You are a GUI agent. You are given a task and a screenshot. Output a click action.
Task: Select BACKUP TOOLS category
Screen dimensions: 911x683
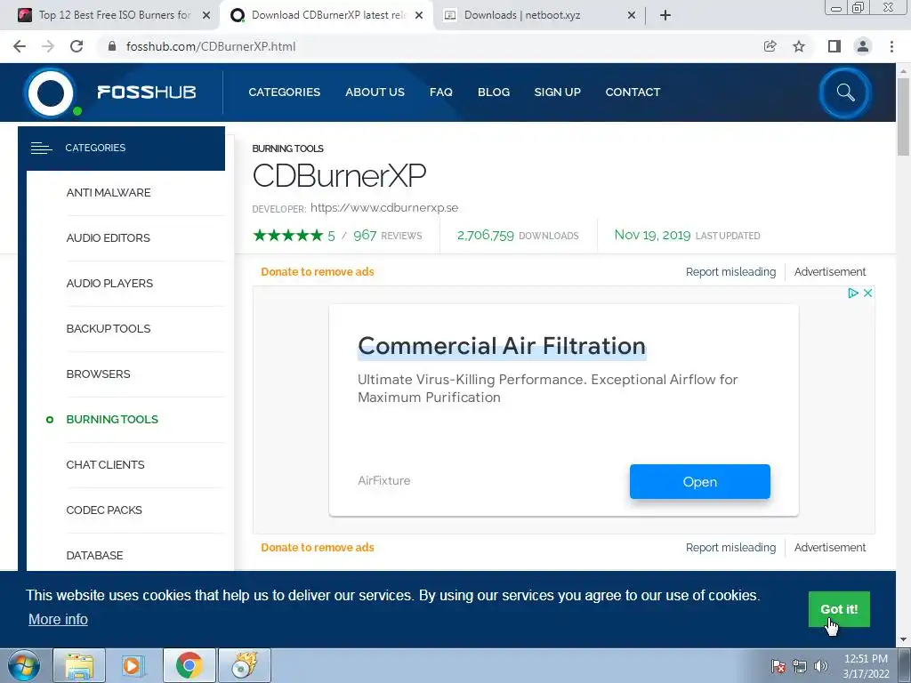click(x=108, y=329)
